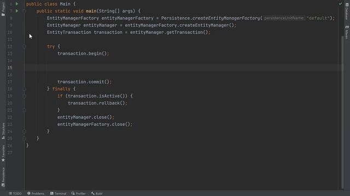Collapse the try block fold marker
Image resolution: width=350 pixels, height=196 pixels.
coord(24,46)
